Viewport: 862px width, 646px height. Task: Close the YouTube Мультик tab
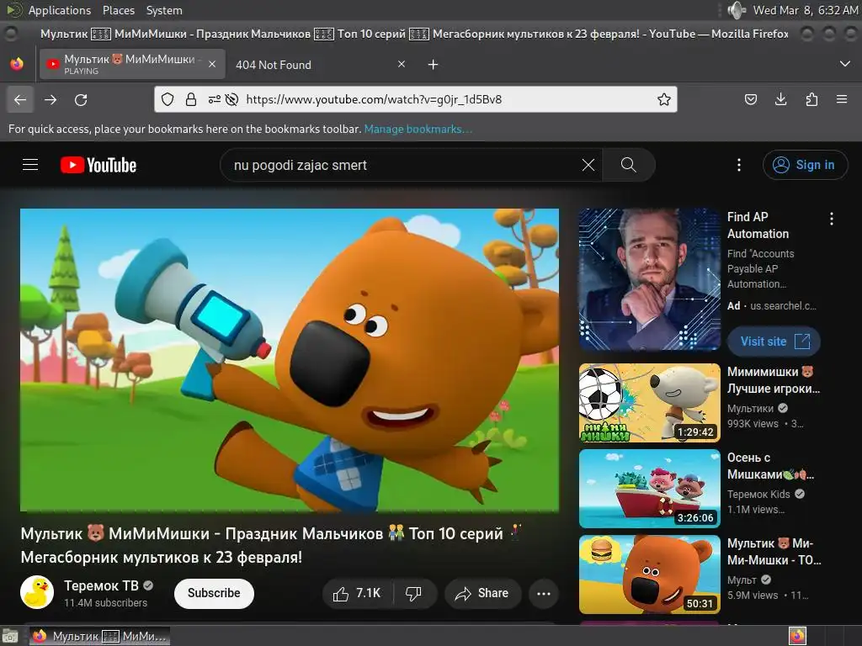pyautogui.click(x=212, y=64)
